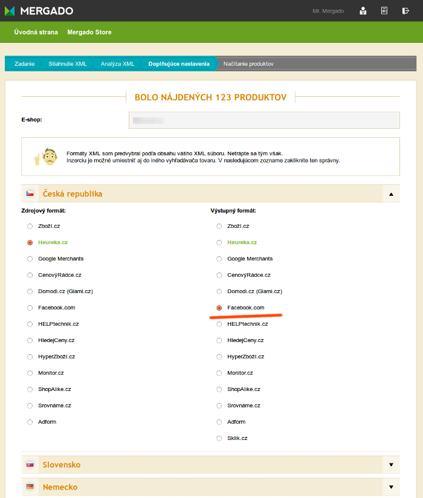The height and width of the screenshot is (498, 423).
Task: Select Zboží.cz as output format
Action: 219,226
